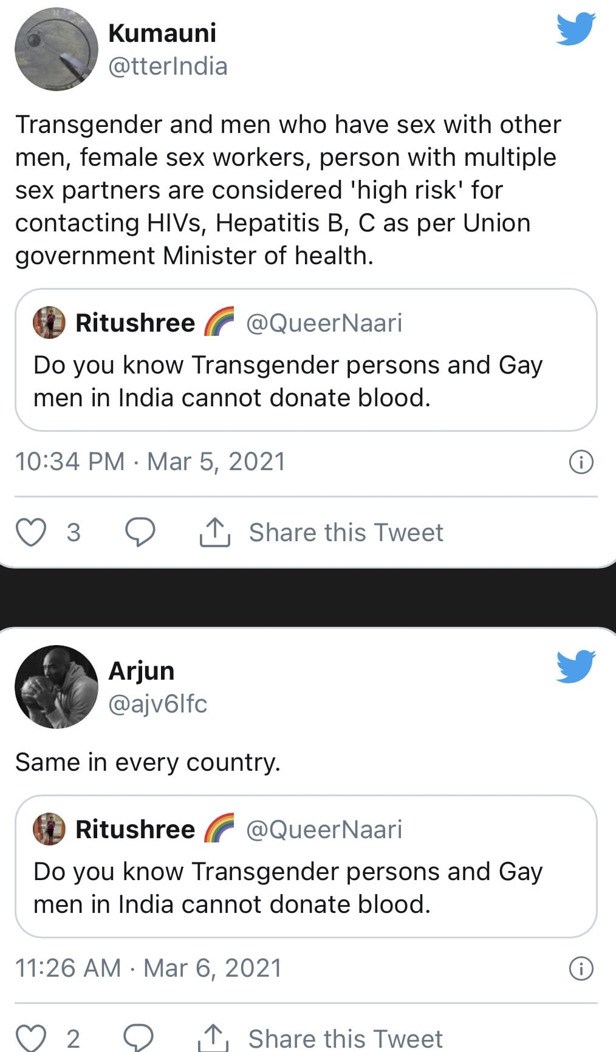
Task: Click the 10:34 PM · Mar 5, 2021 timestamp
Action: 150,462
